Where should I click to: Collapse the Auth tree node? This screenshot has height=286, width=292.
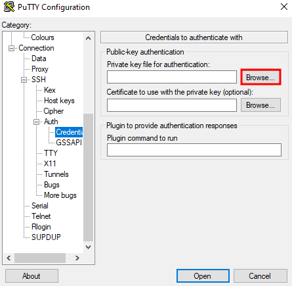coord(37,122)
